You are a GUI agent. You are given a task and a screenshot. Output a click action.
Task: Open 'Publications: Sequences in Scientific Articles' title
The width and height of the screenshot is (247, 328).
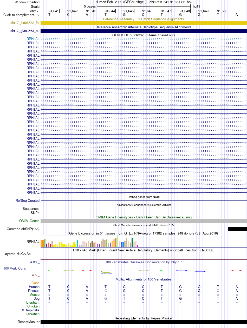(144, 205)
